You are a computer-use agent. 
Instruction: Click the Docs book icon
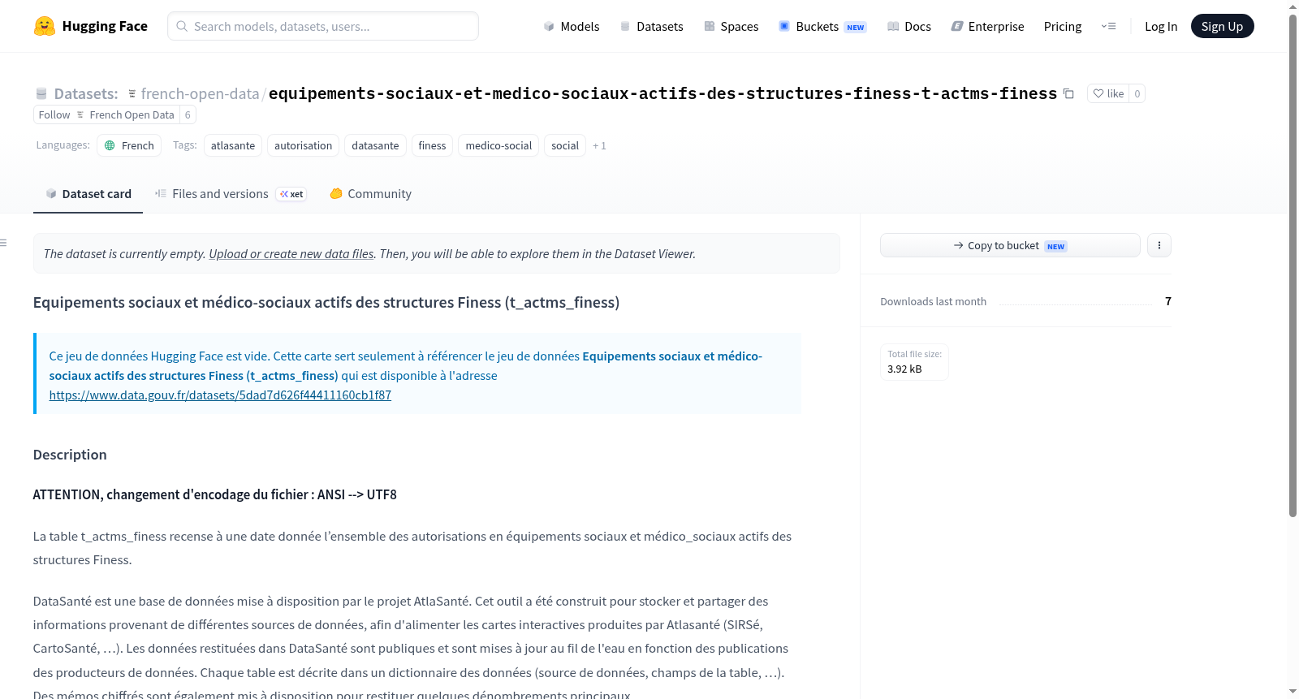(893, 26)
